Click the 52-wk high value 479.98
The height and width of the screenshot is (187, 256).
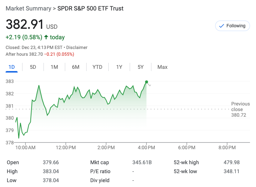tap(231, 162)
